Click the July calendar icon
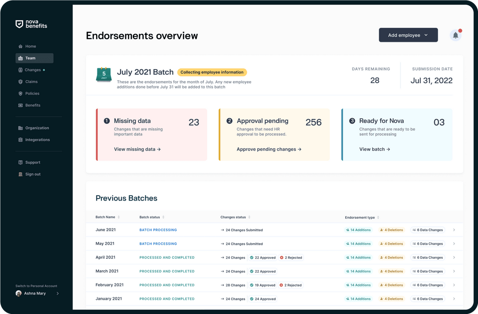This screenshot has width=478, height=314. [x=104, y=74]
